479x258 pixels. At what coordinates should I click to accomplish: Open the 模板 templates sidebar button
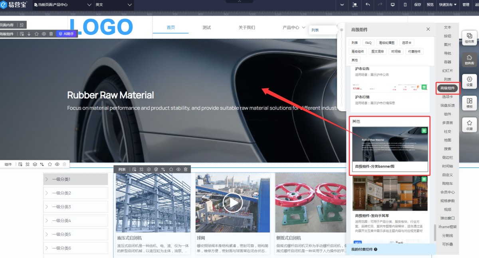(x=469, y=103)
